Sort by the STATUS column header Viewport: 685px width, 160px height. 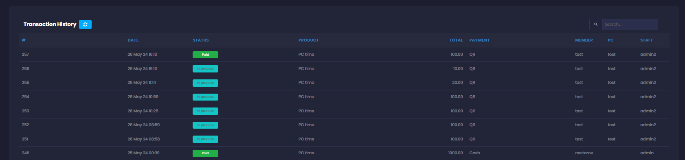201,40
